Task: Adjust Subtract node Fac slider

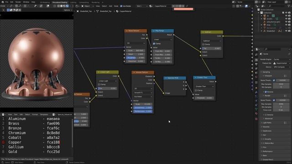Action: pos(212,48)
